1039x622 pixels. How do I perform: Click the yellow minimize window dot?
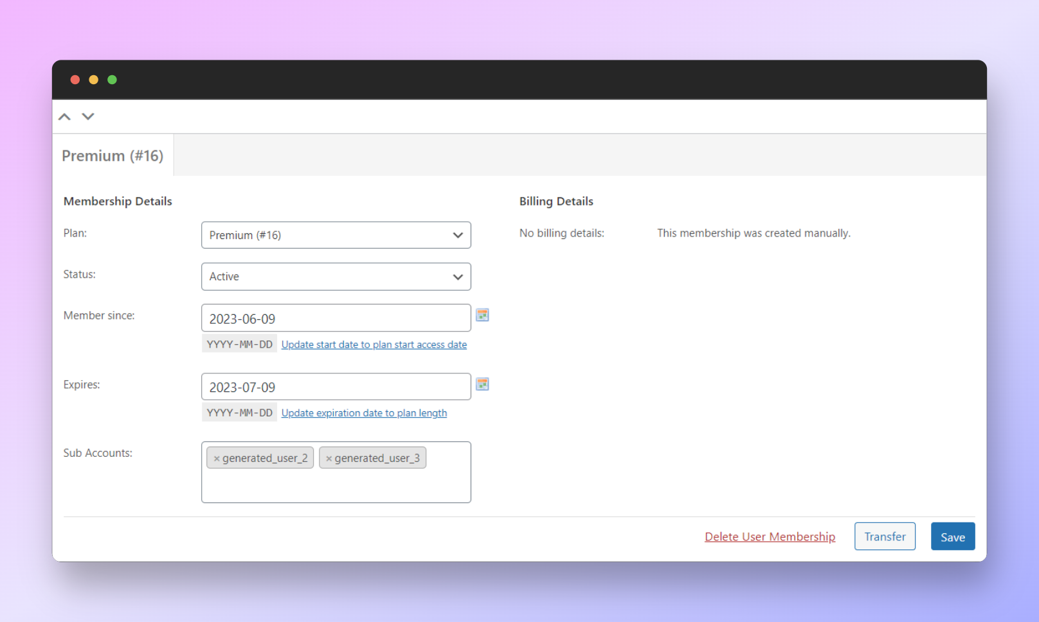click(x=94, y=80)
